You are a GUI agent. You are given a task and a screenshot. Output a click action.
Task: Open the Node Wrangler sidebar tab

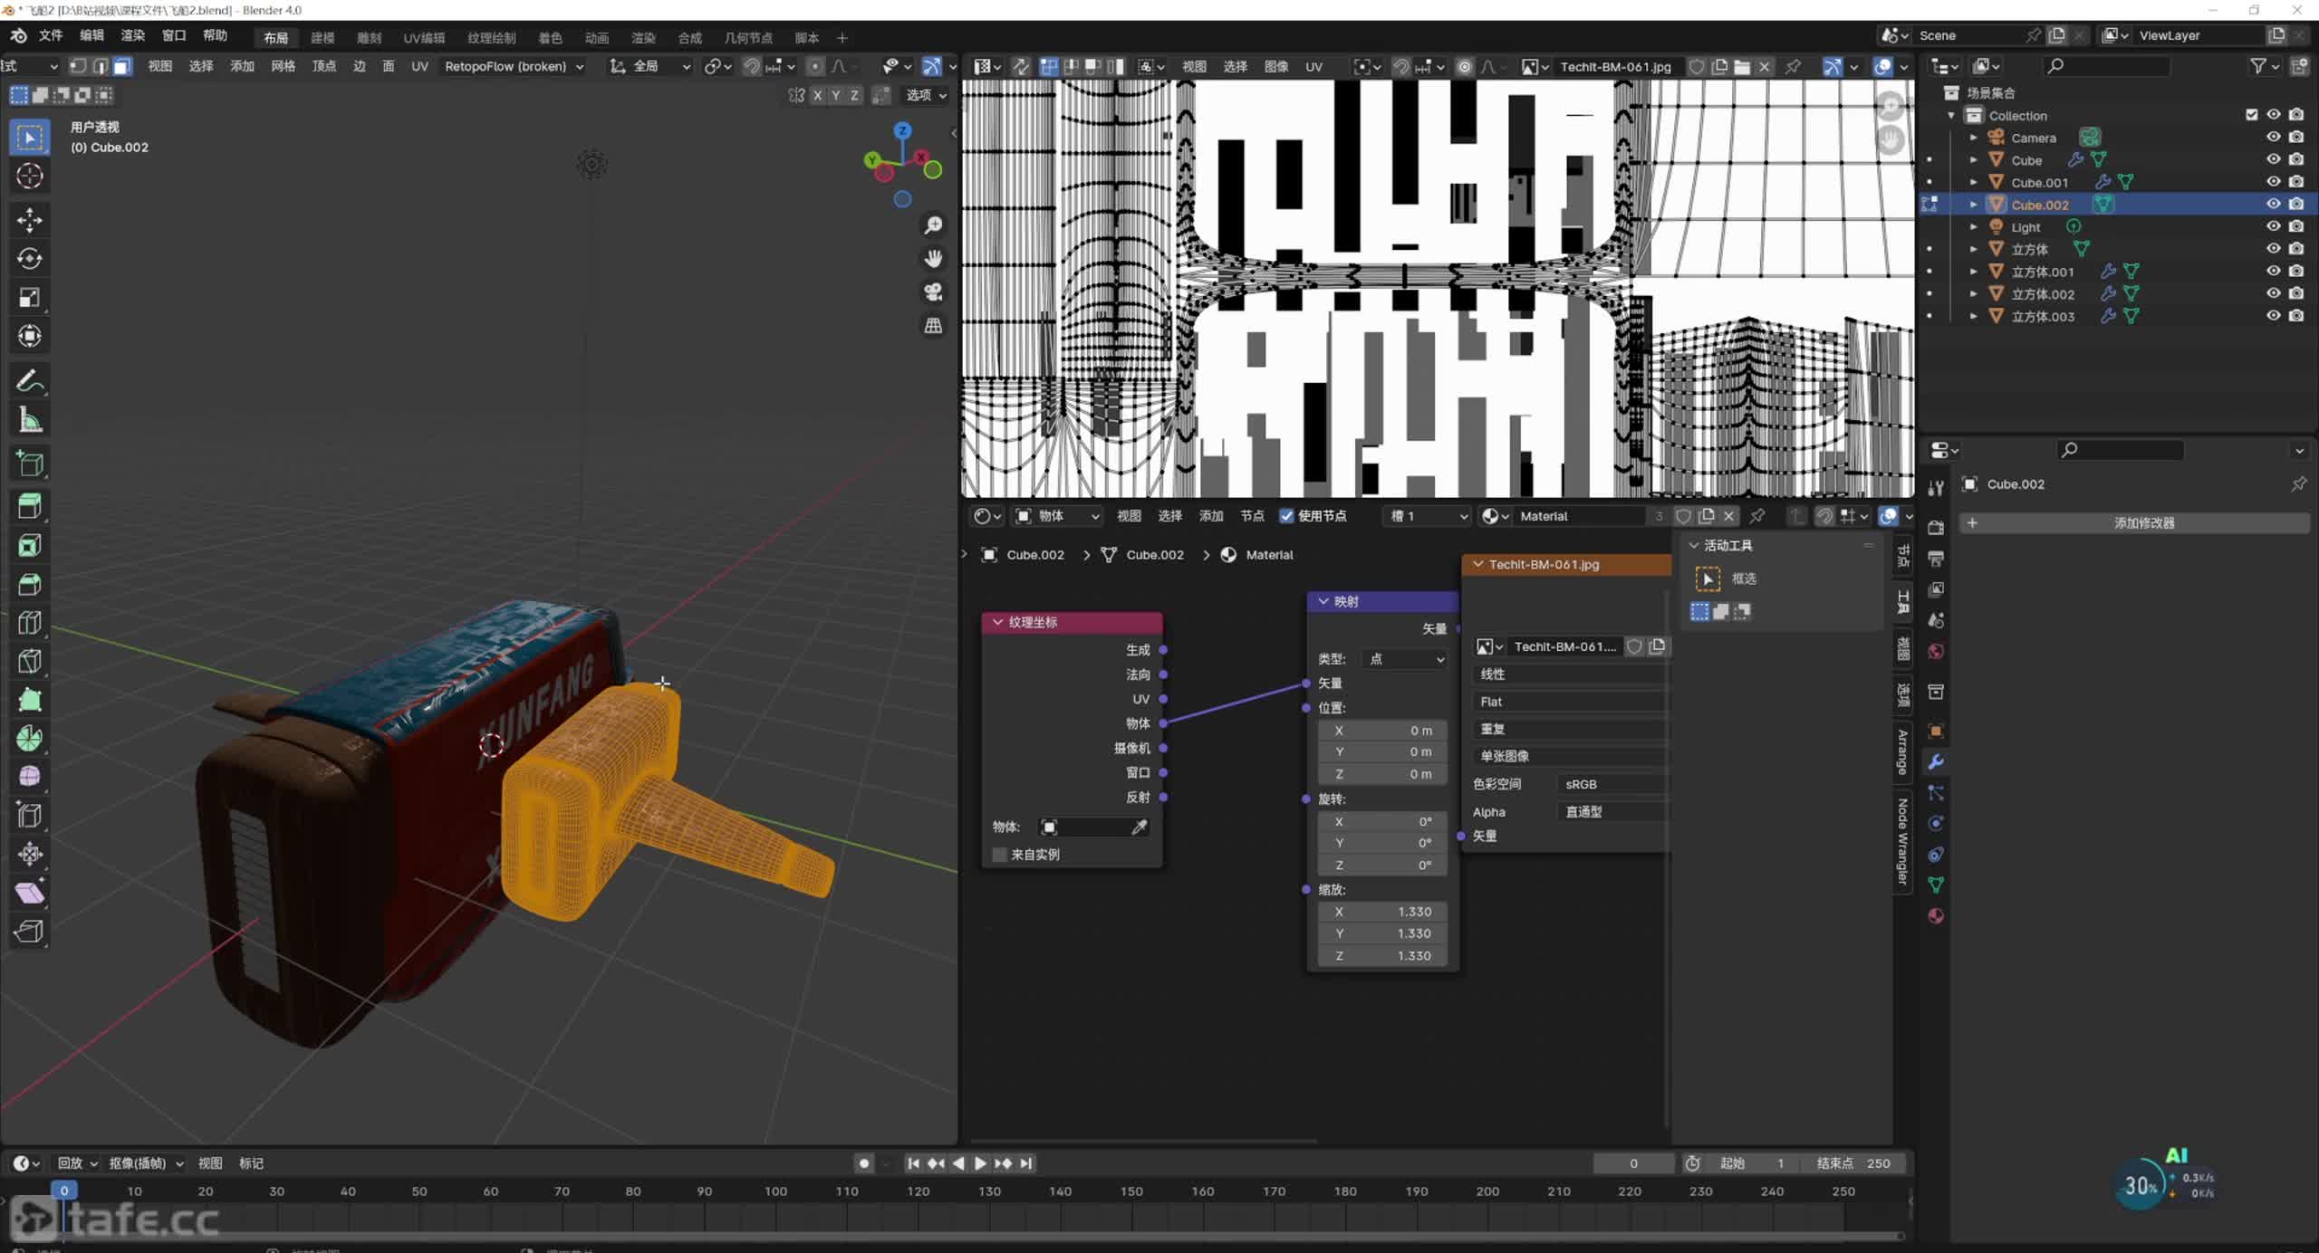click(x=1902, y=841)
